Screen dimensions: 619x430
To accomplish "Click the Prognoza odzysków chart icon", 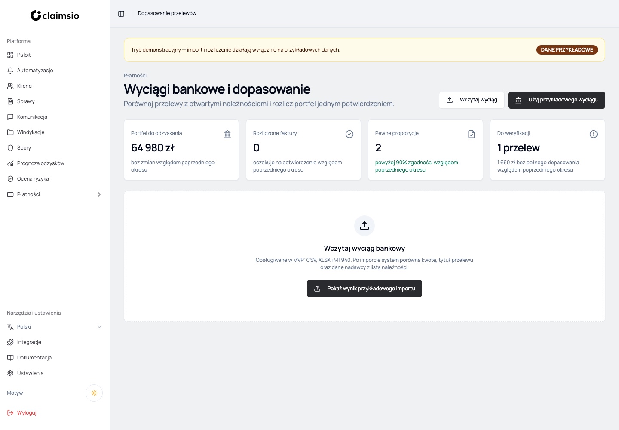I will 10,163.
